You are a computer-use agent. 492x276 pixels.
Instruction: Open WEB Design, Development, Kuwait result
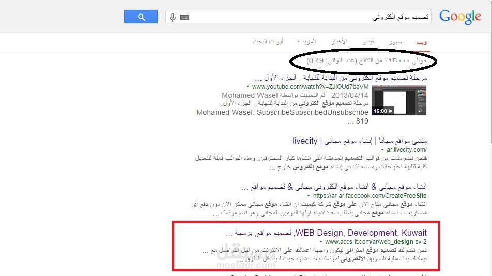pos(326,233)
